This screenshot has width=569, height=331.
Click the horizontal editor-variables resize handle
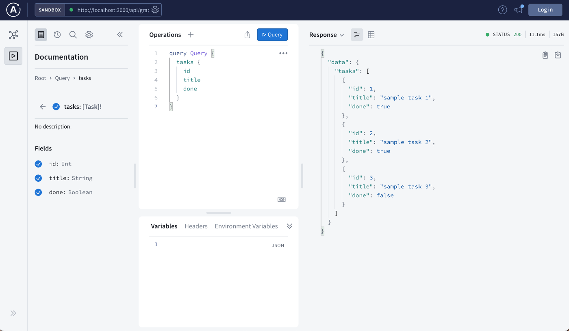pos(219,213)
